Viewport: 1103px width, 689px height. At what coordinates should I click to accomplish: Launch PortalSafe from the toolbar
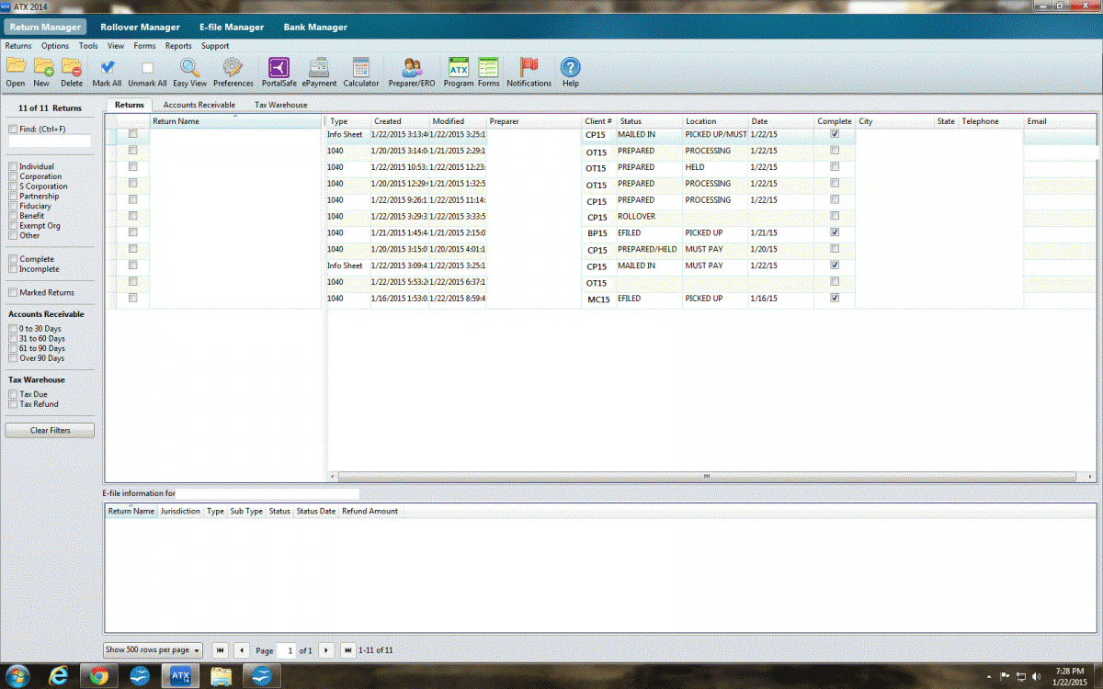point(279,66)
